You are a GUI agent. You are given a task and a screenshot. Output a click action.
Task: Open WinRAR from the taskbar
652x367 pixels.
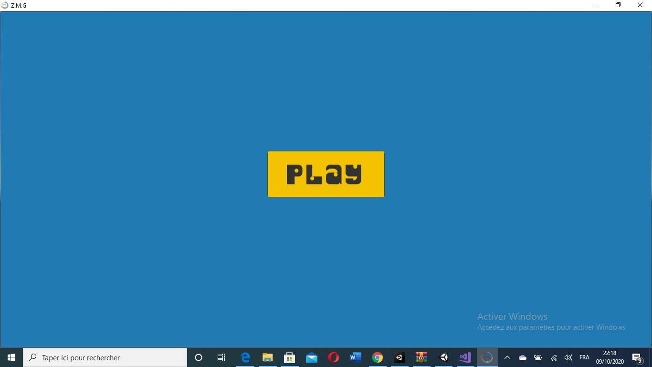coord(421,357)
